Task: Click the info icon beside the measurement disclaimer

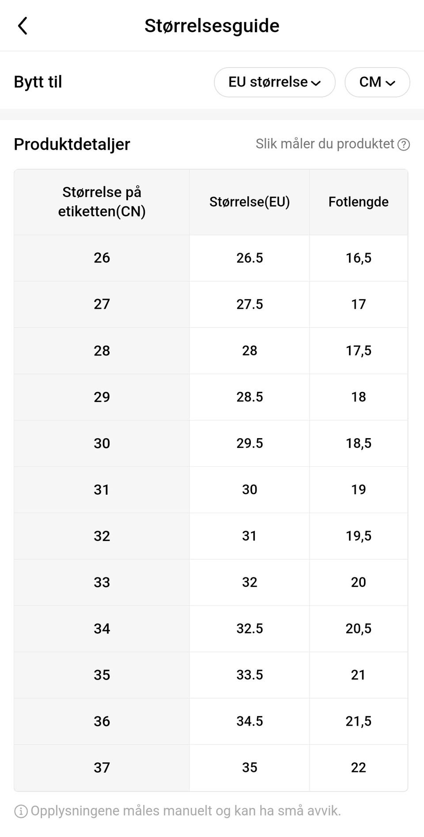Action: click(x=21, y=811)
